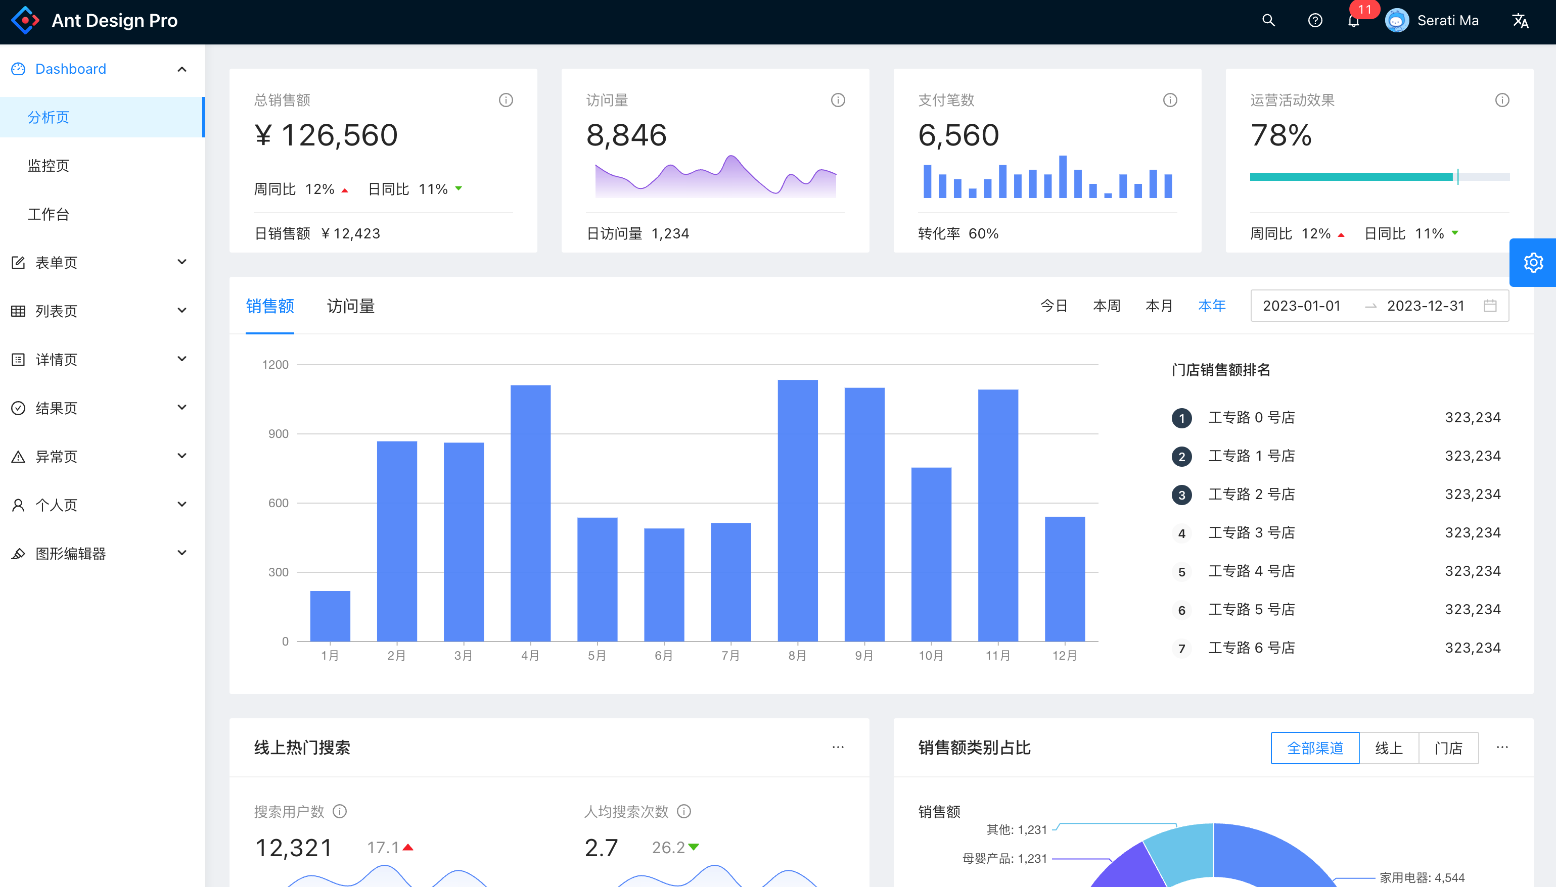Open notifications bell with 11 badge

(1354, 21)
